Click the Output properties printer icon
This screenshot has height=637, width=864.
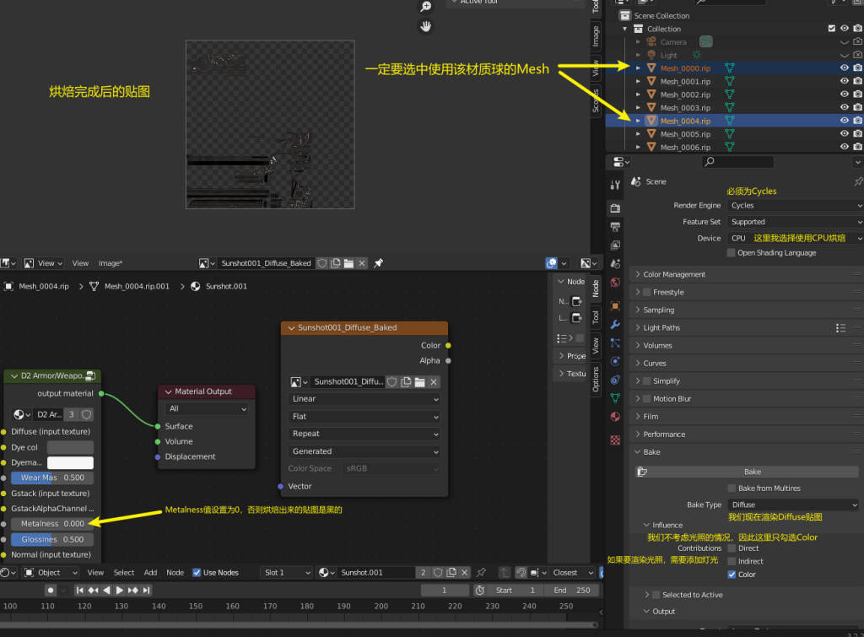(x=615, y=226)
